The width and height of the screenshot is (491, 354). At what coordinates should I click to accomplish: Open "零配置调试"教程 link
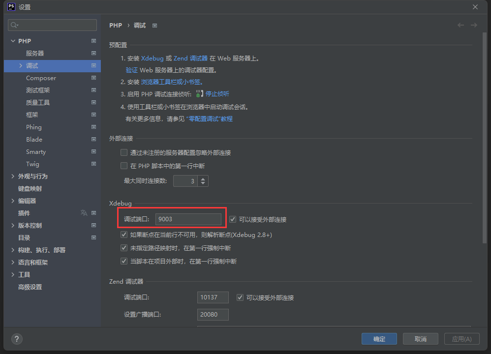click(x=210, y=118)
